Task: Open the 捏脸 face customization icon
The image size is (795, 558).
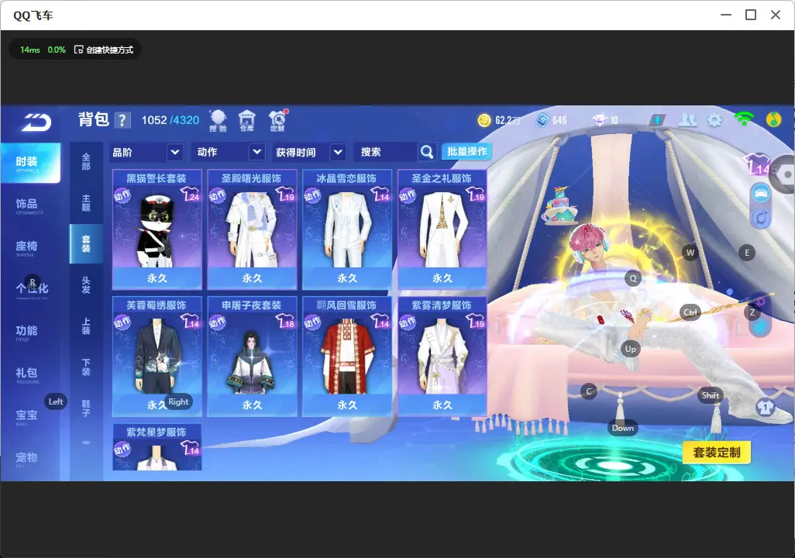Action: 218,121
